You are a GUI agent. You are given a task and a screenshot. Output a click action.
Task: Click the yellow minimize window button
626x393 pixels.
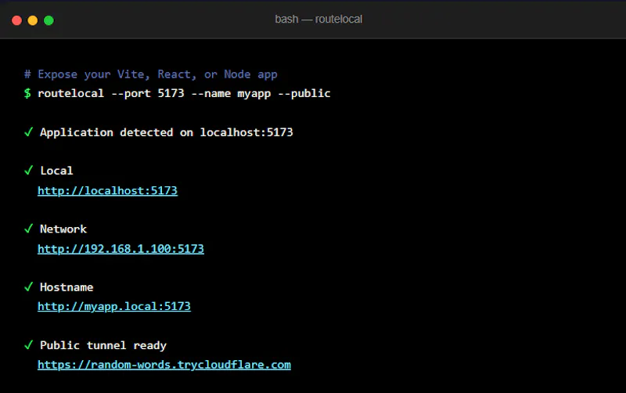pos(33,20)
